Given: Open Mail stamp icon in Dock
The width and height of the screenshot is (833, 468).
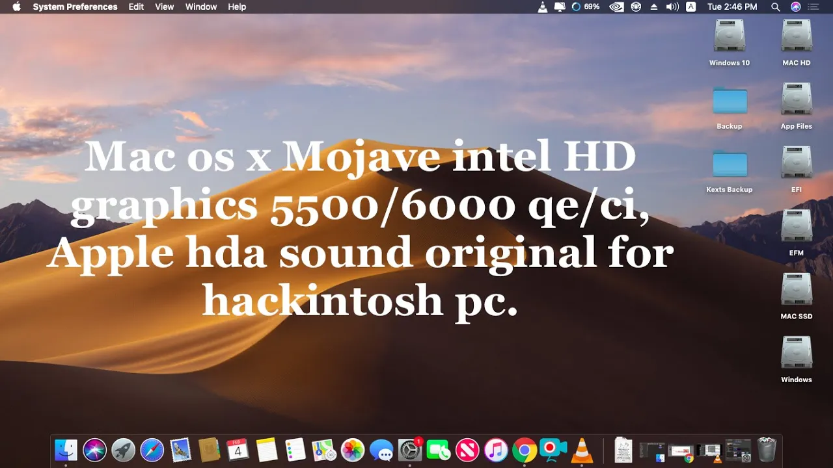Looking at the screenshot, I should coord(180,450).
